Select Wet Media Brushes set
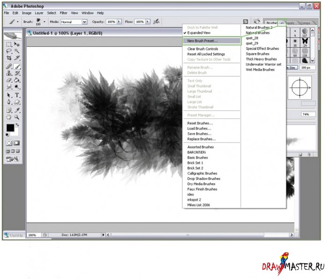This screenshot has height=279, width=328. pos(260,70)
